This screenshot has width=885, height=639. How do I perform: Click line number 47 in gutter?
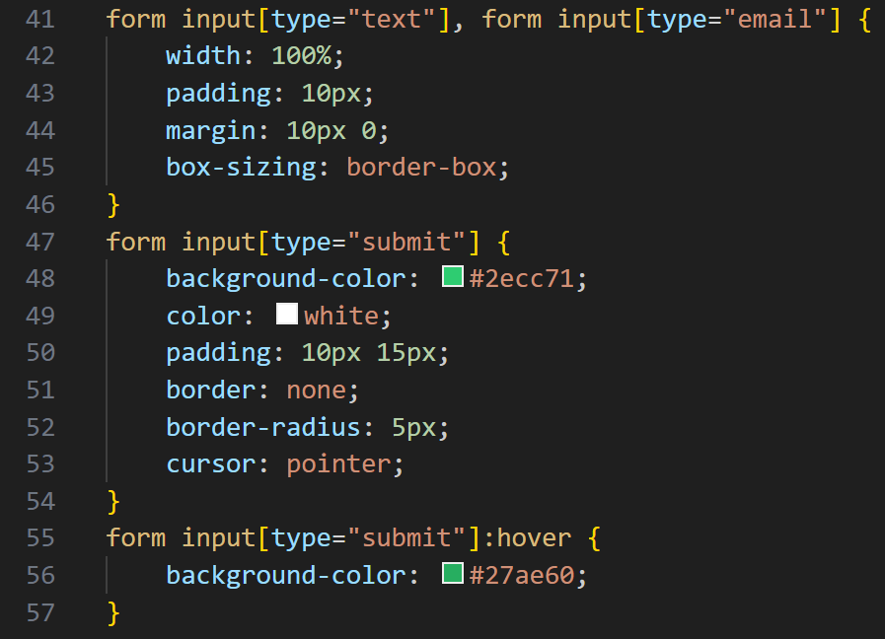[38, 242]
